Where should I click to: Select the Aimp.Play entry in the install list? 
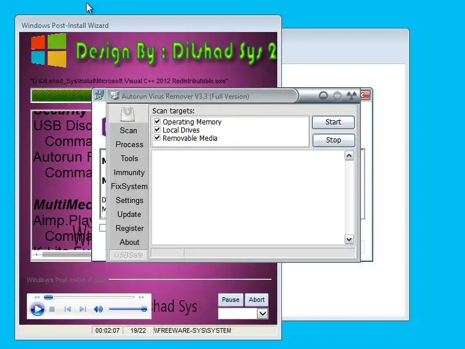point(63,220)
